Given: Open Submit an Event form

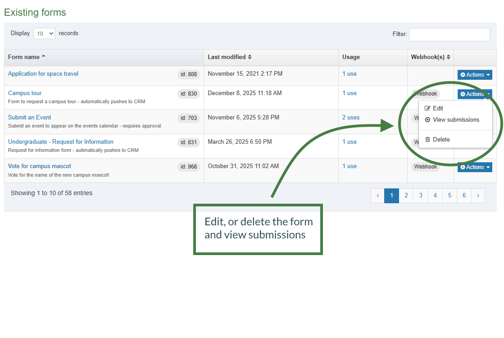Looking at the screenshot, I should [x=30, y=118].
